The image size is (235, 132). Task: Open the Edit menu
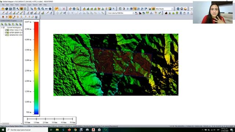(x=7, y=5)
